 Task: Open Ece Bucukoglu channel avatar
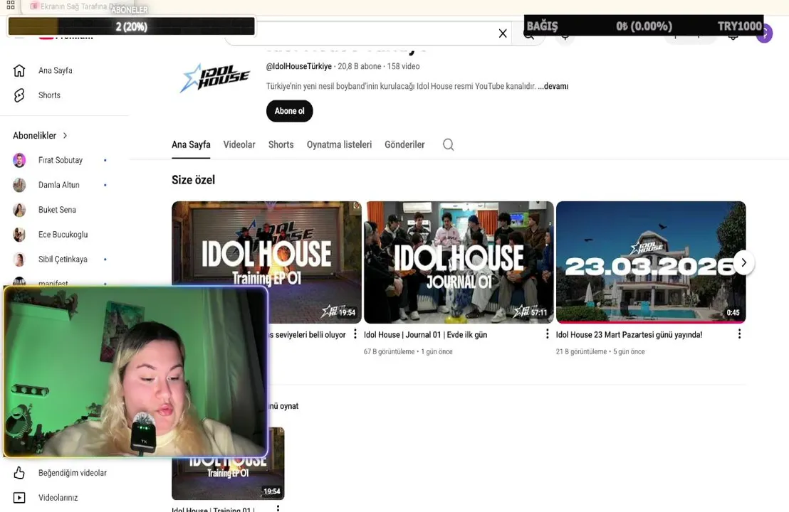[x=19, y=234]
